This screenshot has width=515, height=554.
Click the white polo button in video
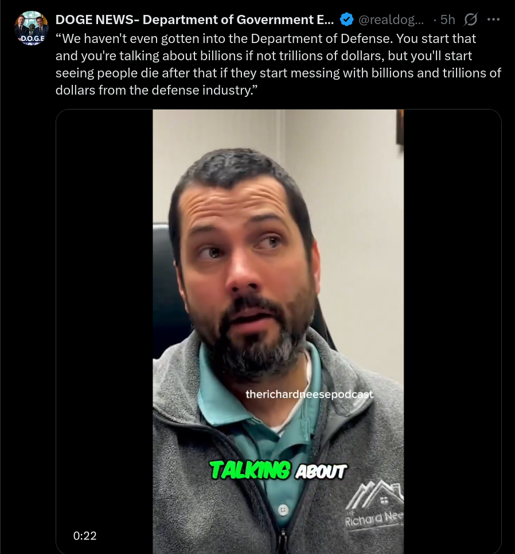coord(283,510)
